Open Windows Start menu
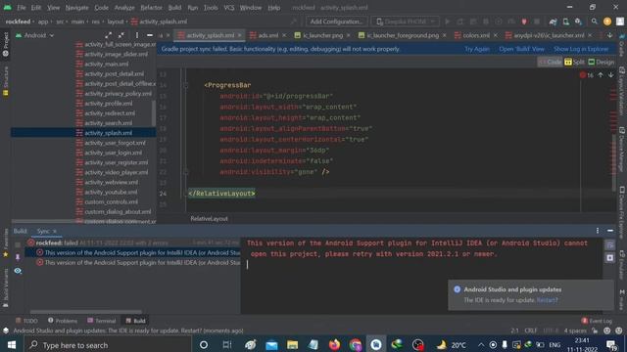The height and width of the screenshot is (352, 627). coord(12,345)
